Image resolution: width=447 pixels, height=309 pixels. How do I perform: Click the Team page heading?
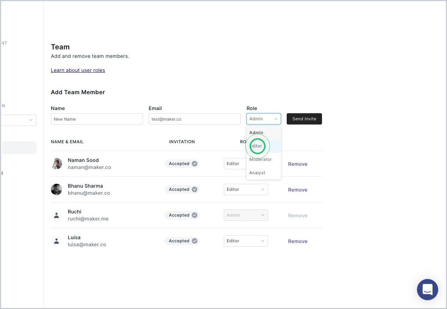click(60, 47)
